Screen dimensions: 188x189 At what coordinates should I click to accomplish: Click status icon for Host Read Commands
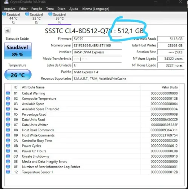click(8, 130)
